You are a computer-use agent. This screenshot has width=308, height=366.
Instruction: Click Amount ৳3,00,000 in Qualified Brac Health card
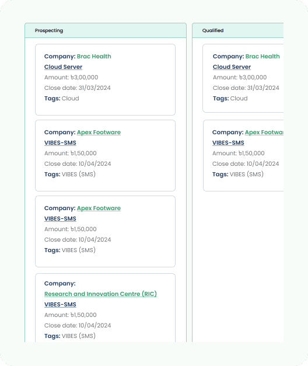click(x=240, y=77)
